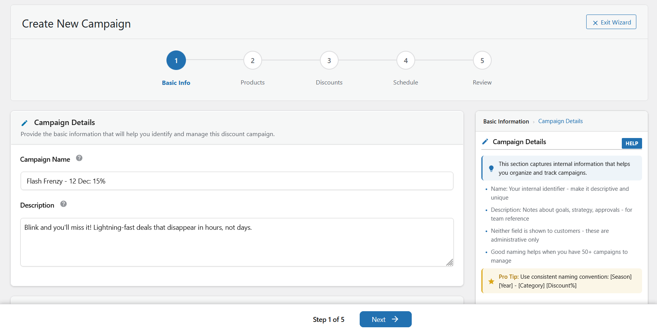Click the Basic Info step label
This screenshot has width=657, height=333.
(x=176, y=83)
